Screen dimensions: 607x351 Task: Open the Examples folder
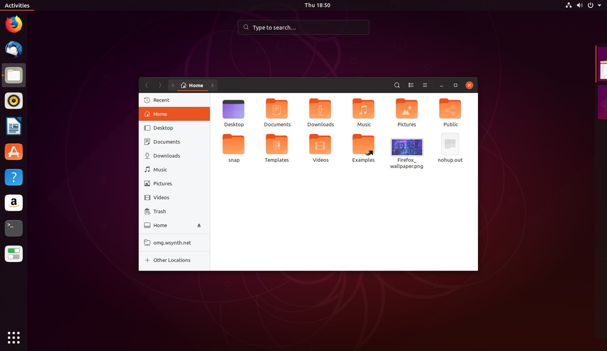363,146
